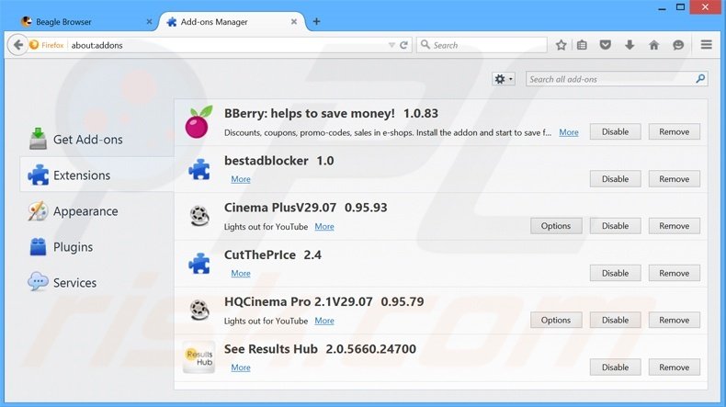Open the More link for See Results Hub
726x407 pixels.
pos(241,367)
